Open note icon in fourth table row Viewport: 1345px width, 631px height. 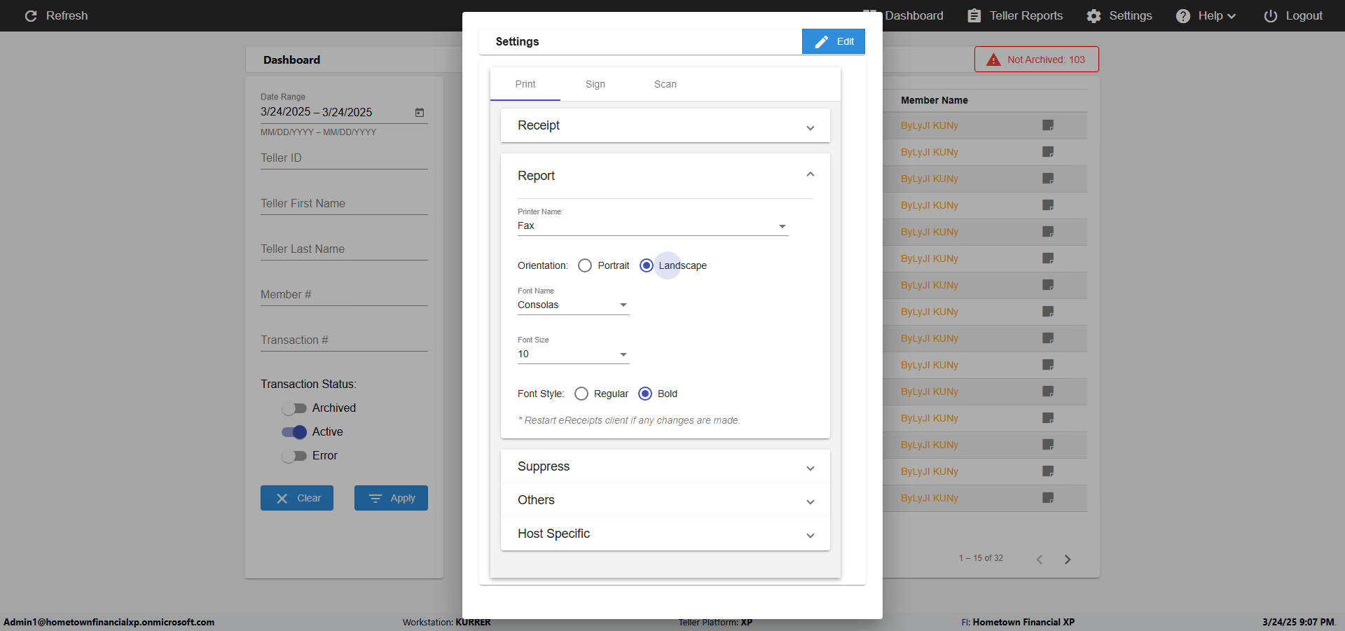tap(1048, 205)
